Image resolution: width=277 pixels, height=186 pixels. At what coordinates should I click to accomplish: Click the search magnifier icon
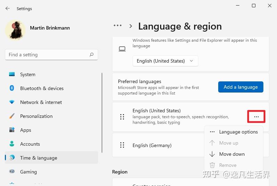(92, 55)
